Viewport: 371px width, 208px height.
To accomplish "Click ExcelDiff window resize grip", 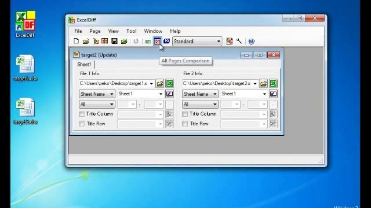I will [321, 161].
